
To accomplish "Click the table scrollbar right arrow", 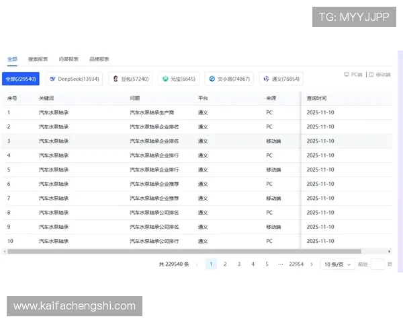I will click(x=390, y=252).
